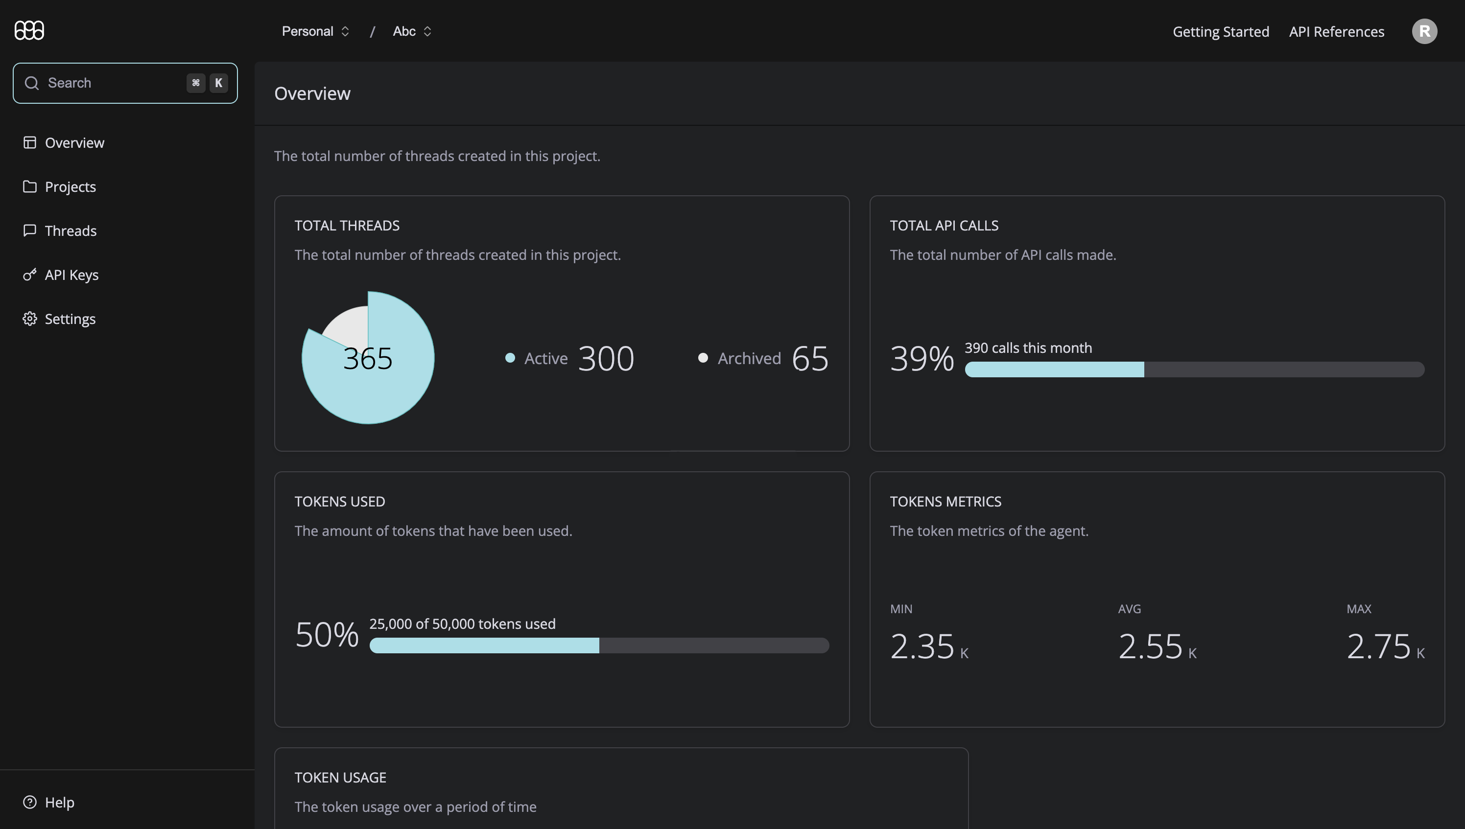Image resolution: width=1465 pixels, height=829 pixels.
Task: Click the tokens used progress bar
Action: coord(599,645)
